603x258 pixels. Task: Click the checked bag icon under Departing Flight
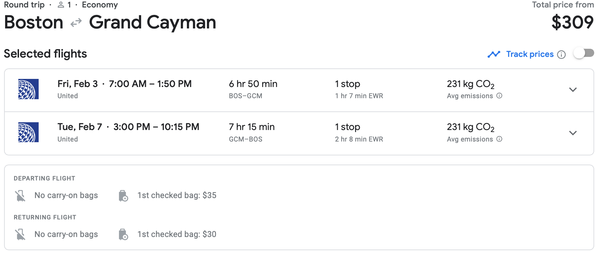point(123,195)
